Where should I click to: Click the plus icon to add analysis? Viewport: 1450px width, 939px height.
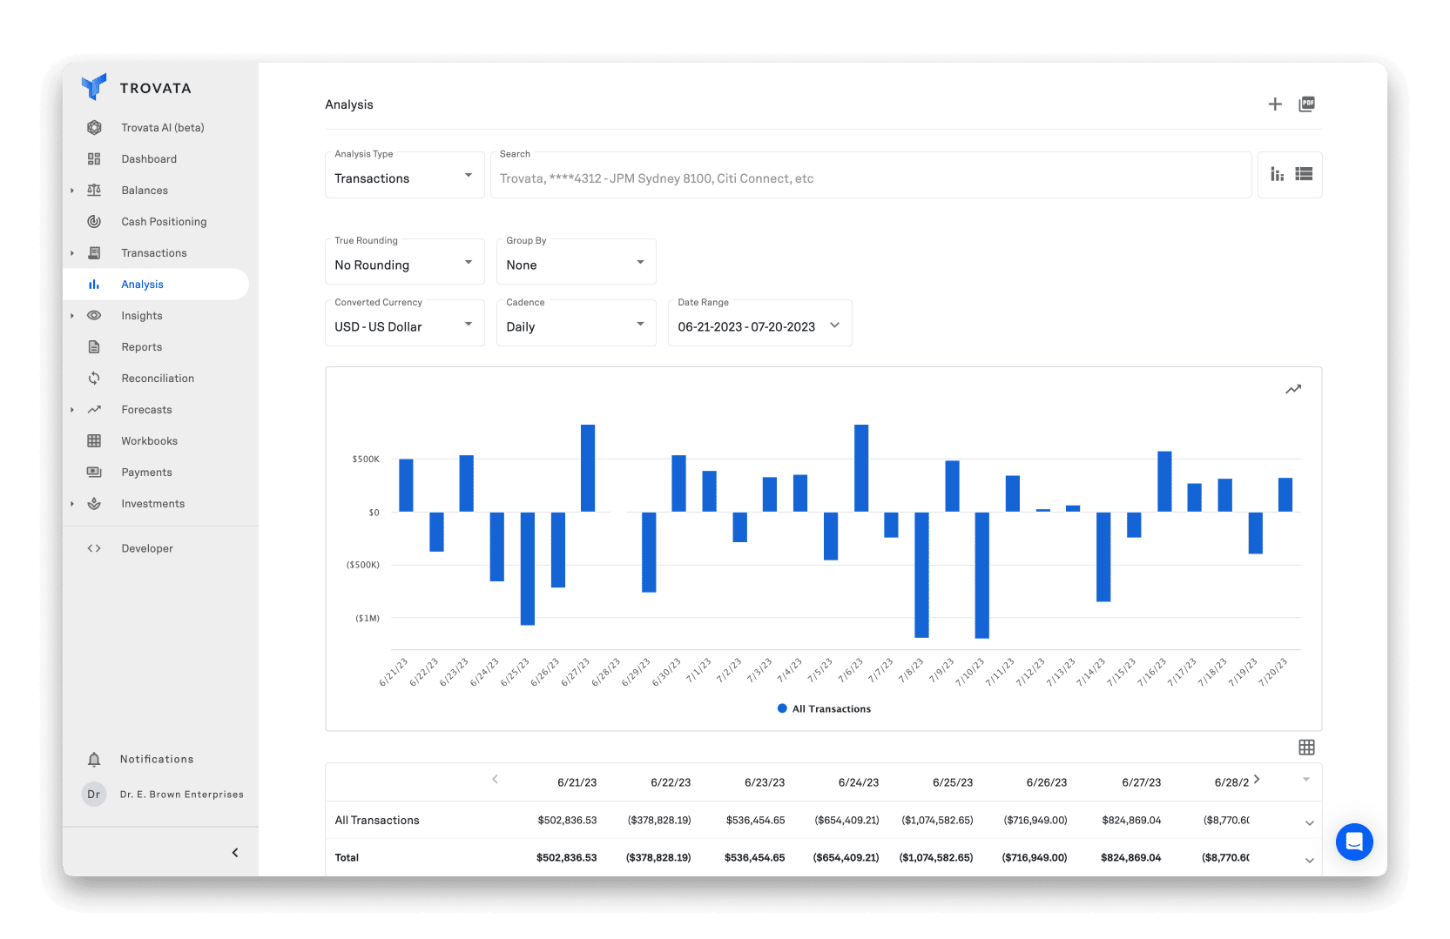1275,104
